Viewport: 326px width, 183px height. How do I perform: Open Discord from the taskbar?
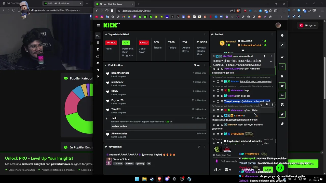(x=167, y=179)
